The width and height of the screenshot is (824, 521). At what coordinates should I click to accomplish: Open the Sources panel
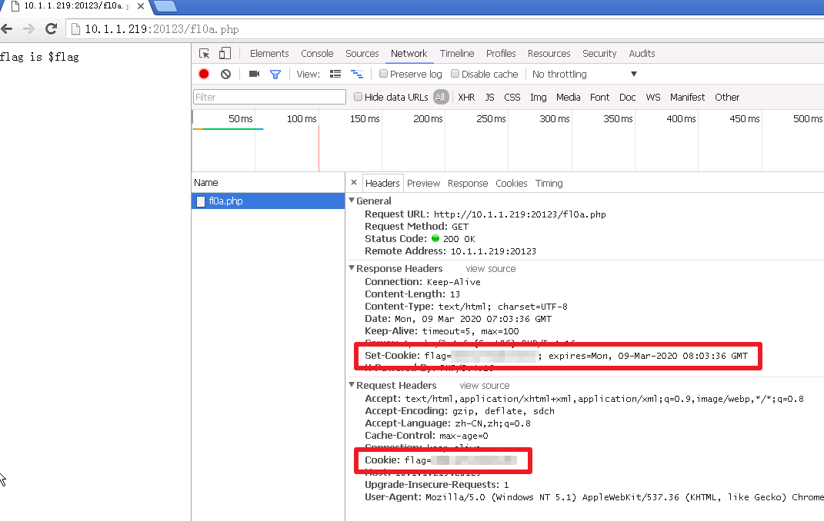(x=362, y=54)
